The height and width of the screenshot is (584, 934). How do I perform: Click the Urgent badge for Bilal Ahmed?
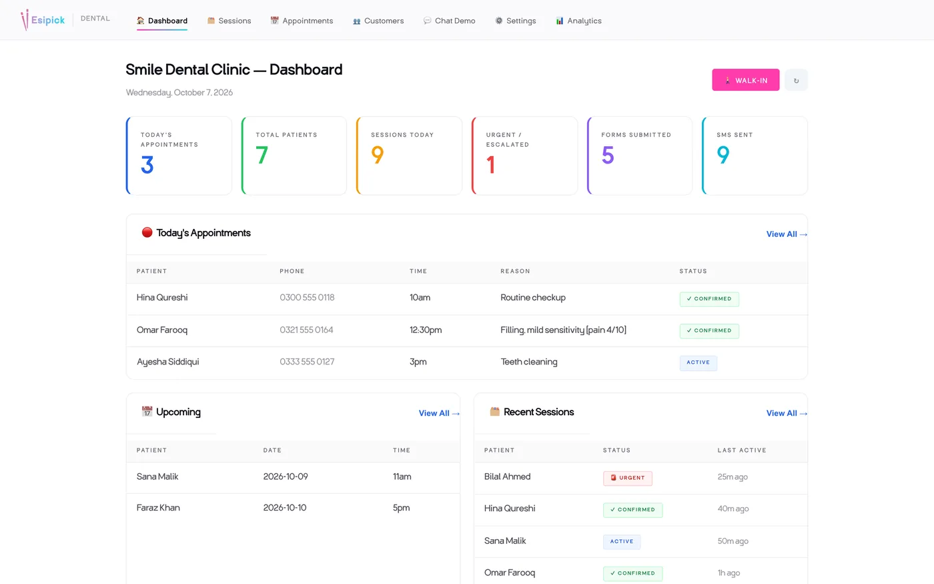pyautogui.click(x=628, y=479)
